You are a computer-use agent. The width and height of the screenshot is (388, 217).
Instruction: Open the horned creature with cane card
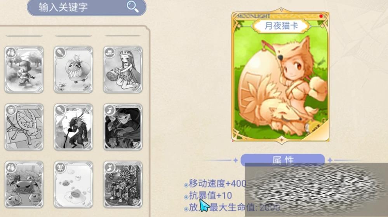[73, 127]
